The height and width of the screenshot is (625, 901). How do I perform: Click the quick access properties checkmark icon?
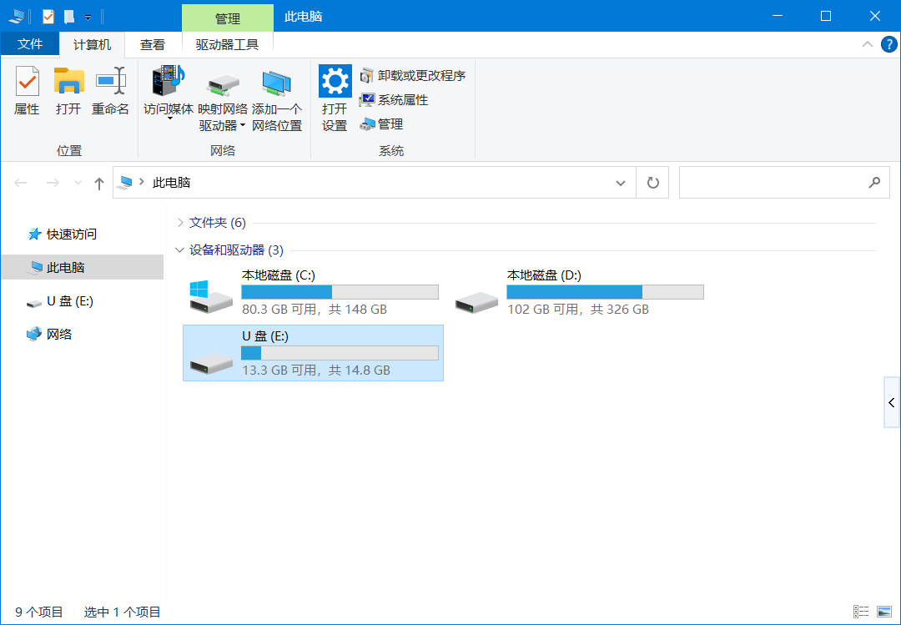[48, 17]
